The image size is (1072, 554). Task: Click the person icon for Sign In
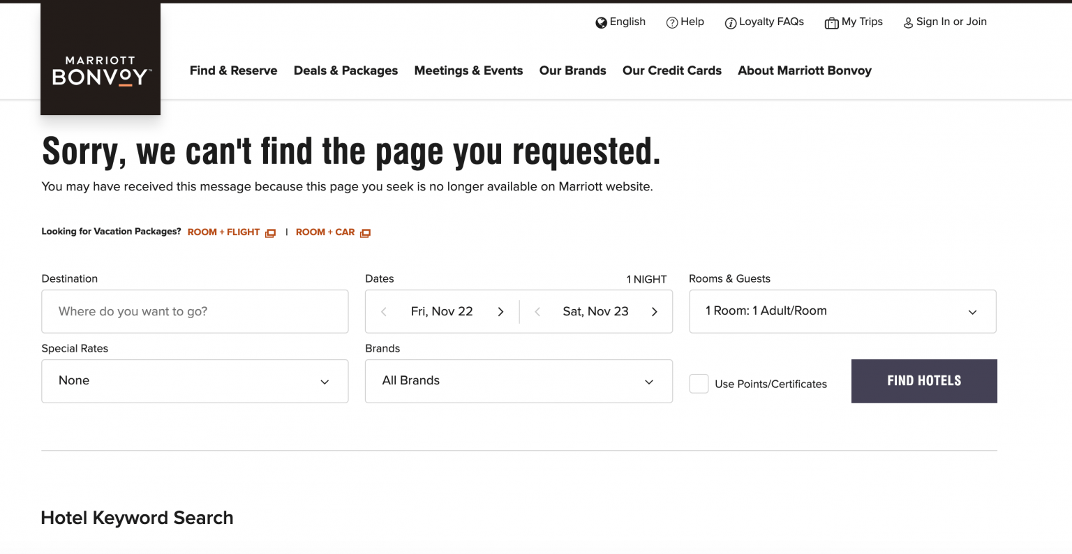click(x=908, y=22)
